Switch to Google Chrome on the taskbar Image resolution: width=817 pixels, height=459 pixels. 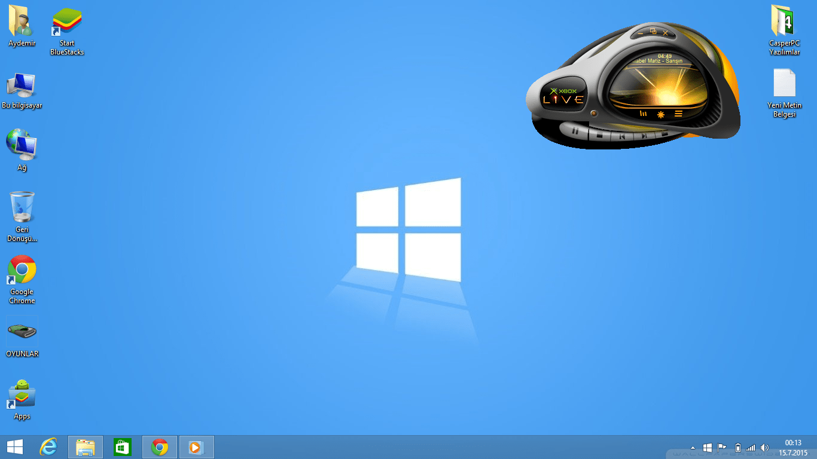(x=159, y=447)
